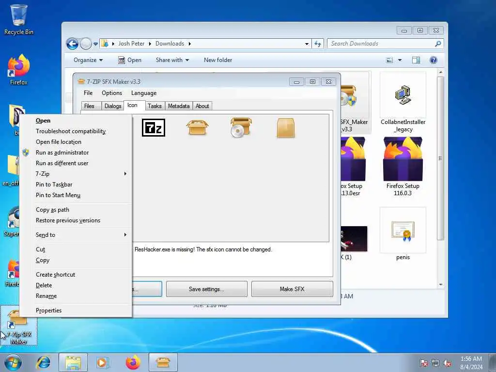This screenshot has height=372, width=496.
Task: Open the Options menu in SFX Maker
Action: coord(112,93)
